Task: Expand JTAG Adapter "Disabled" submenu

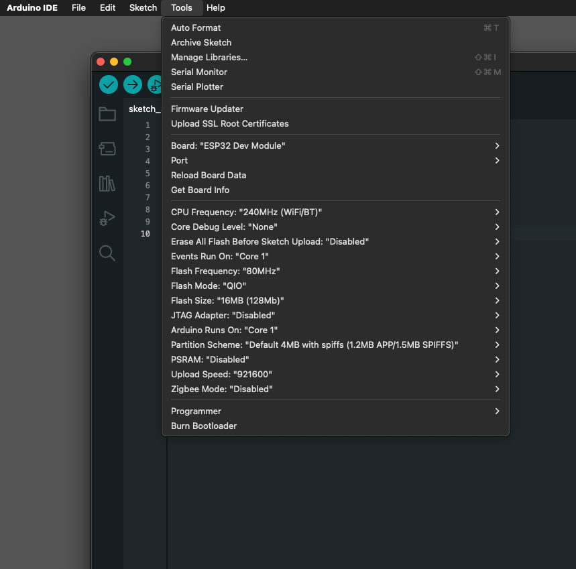Action: coord(335,316)
